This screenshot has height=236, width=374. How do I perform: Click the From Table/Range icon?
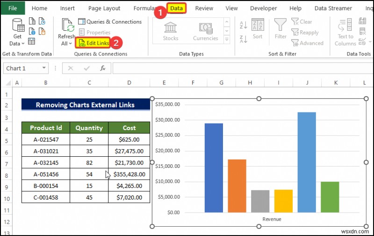[31, 41]
